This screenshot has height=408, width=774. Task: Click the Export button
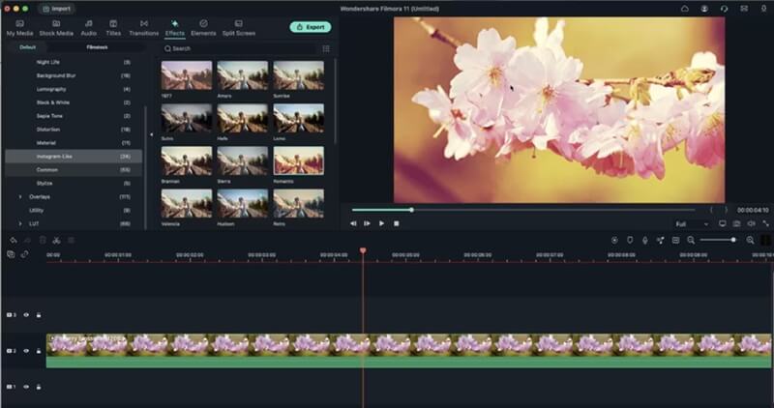311,27
